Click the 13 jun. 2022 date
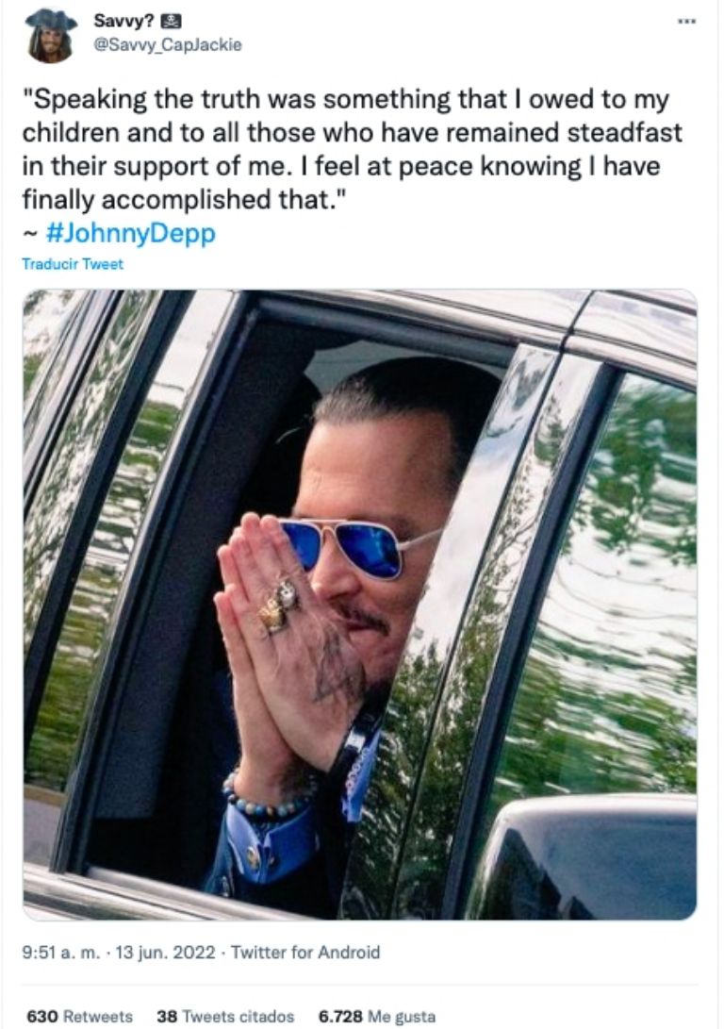 point(165,953)
